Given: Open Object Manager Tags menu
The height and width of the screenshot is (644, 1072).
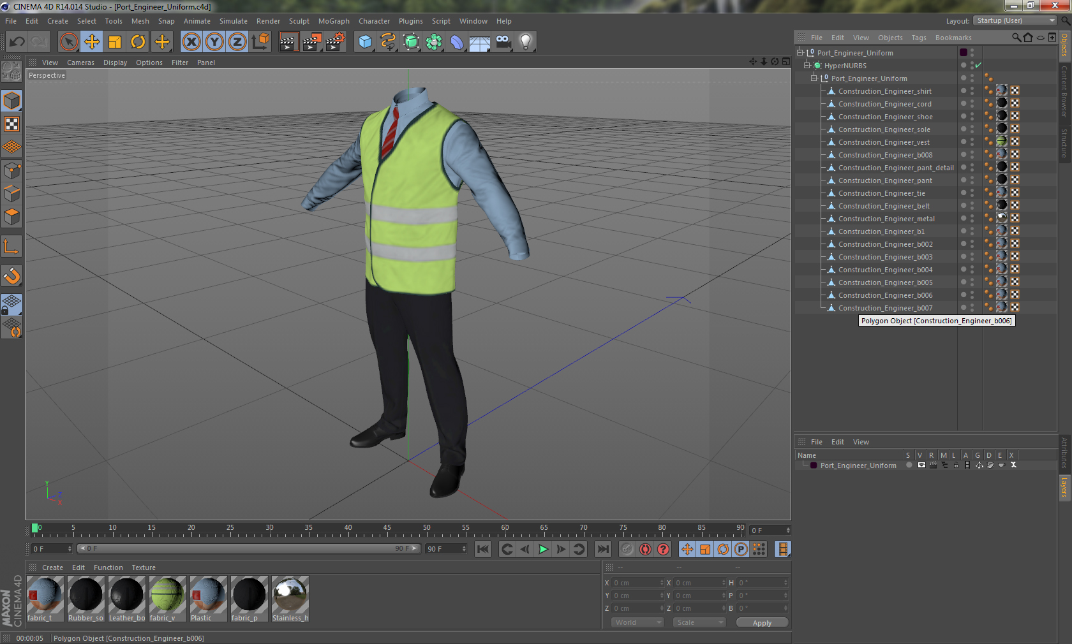Looking at the screenshot, I should click(x=919, y=38).
